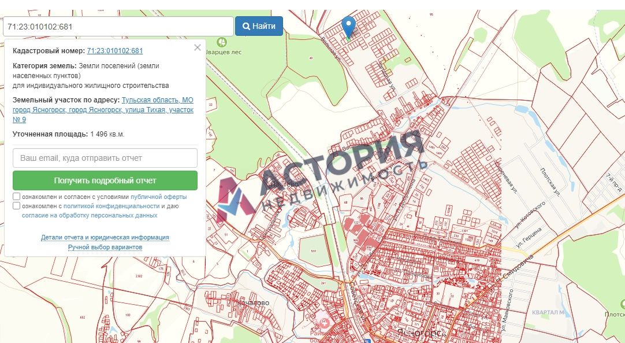Image resolution: width=625 pixels, height=343 pixels.
Task: Click the Ясногорск city label on map
Action: tap(421, 333)
